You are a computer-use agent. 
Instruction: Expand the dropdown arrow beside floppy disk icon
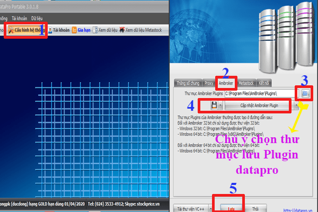pos(220,105)
